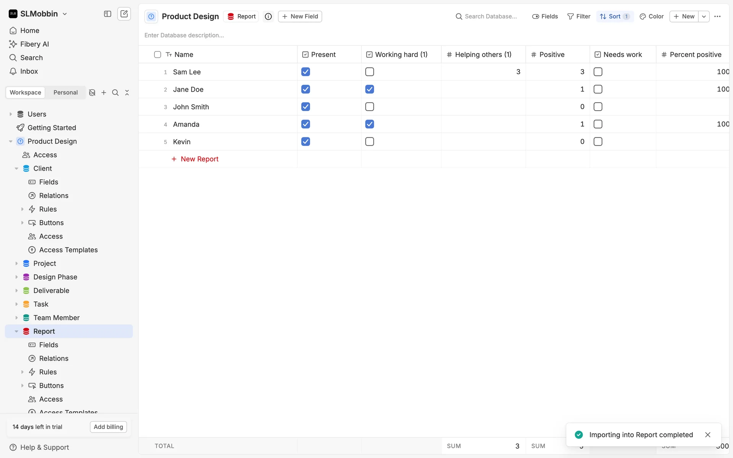Close the import completed notification

pos(707,435)
